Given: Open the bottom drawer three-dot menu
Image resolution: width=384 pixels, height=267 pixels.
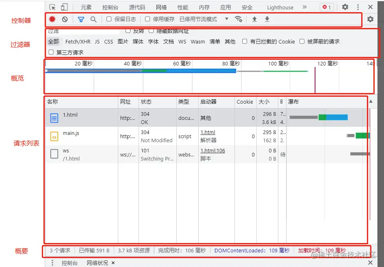Looking at the screenshot, I should pos(52,263).
